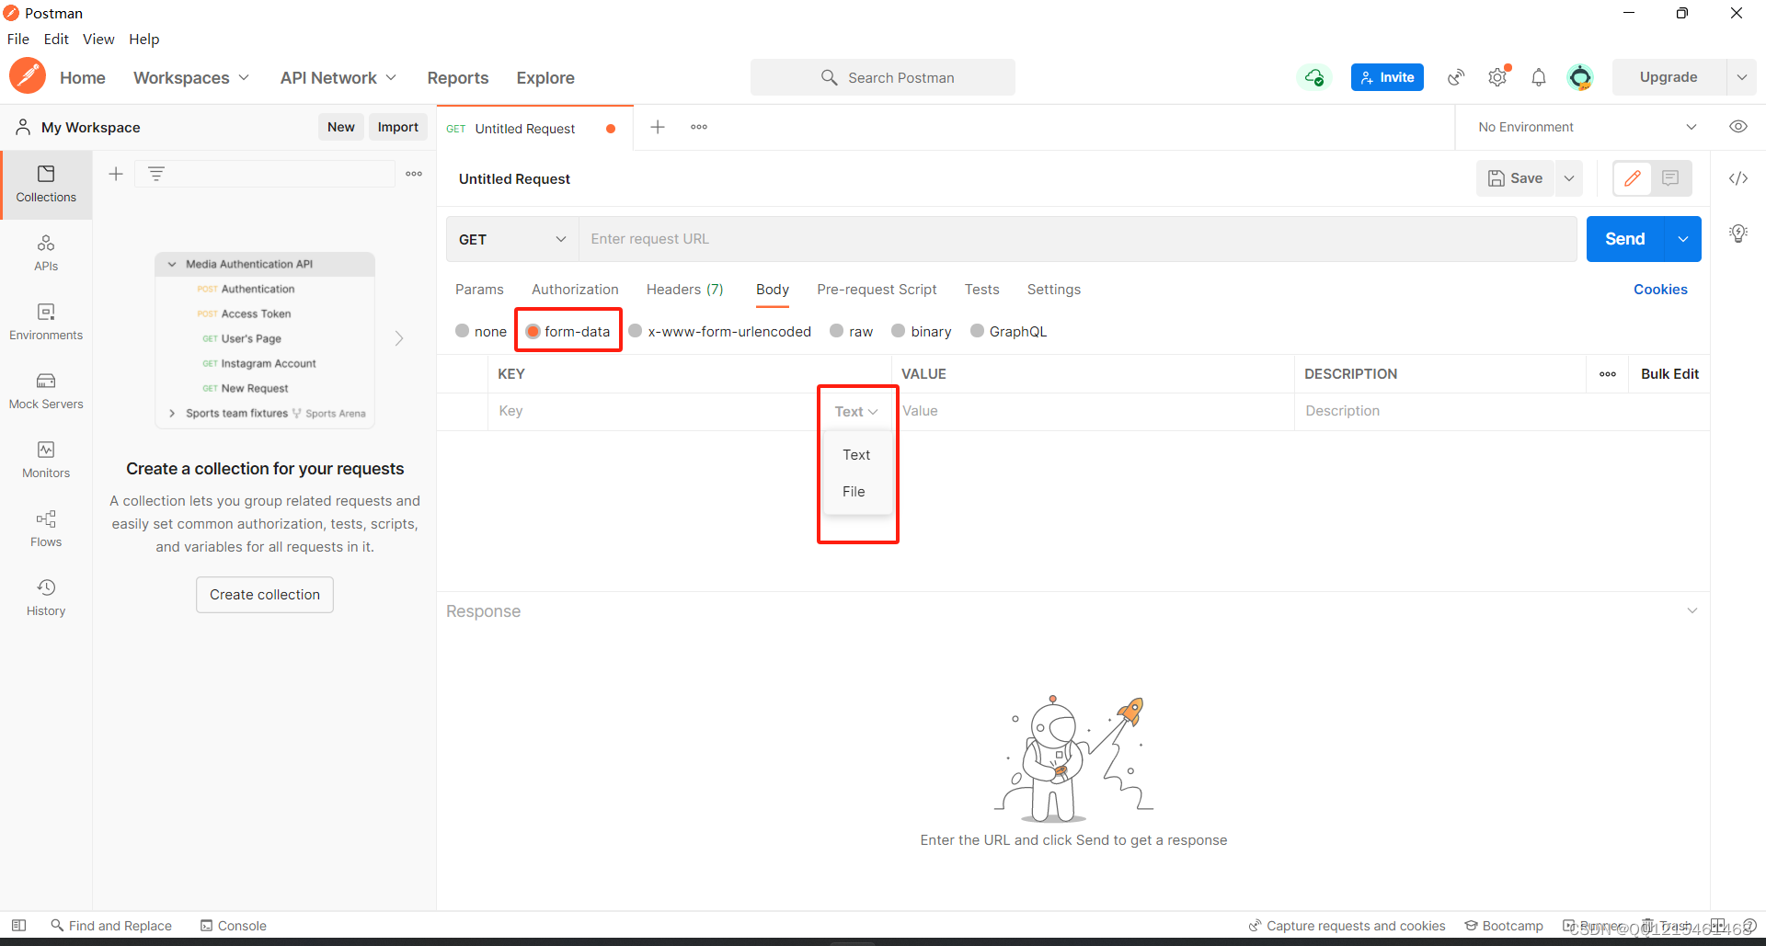Choose Text from key type list
The height and width of the screenshot is (946, 1766).
pyautogui.click(x=856, y=455)
